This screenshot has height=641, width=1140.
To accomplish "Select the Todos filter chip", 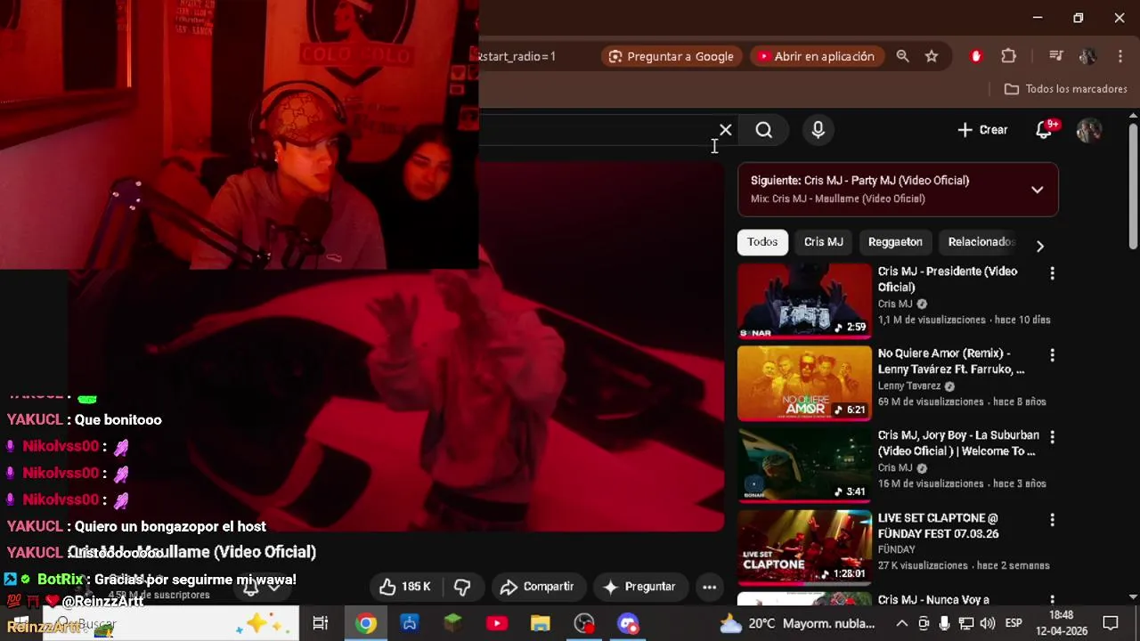I will (762, 242).
